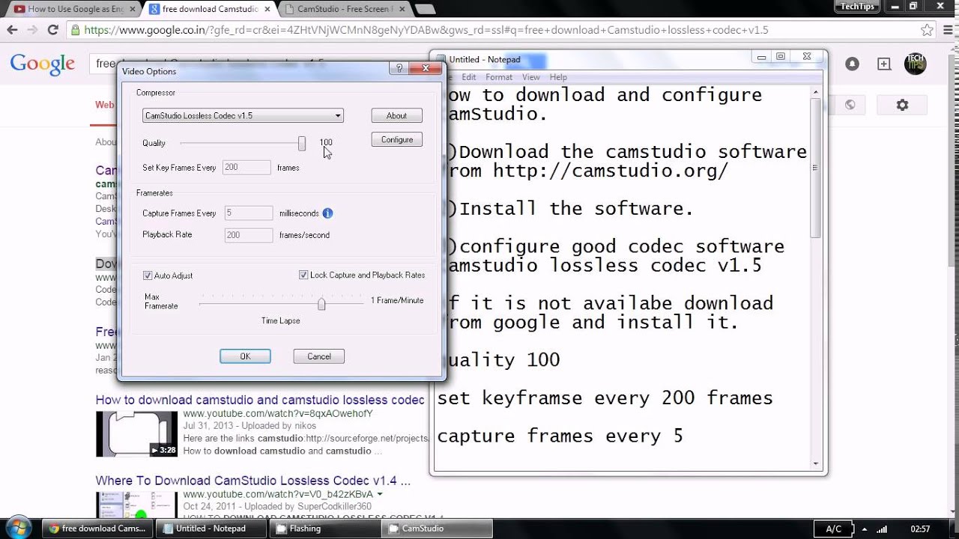Open Where To Download CamStudio Lossless Codec link
This screenshot has height=539, width=959.
(x=252, y=481)
